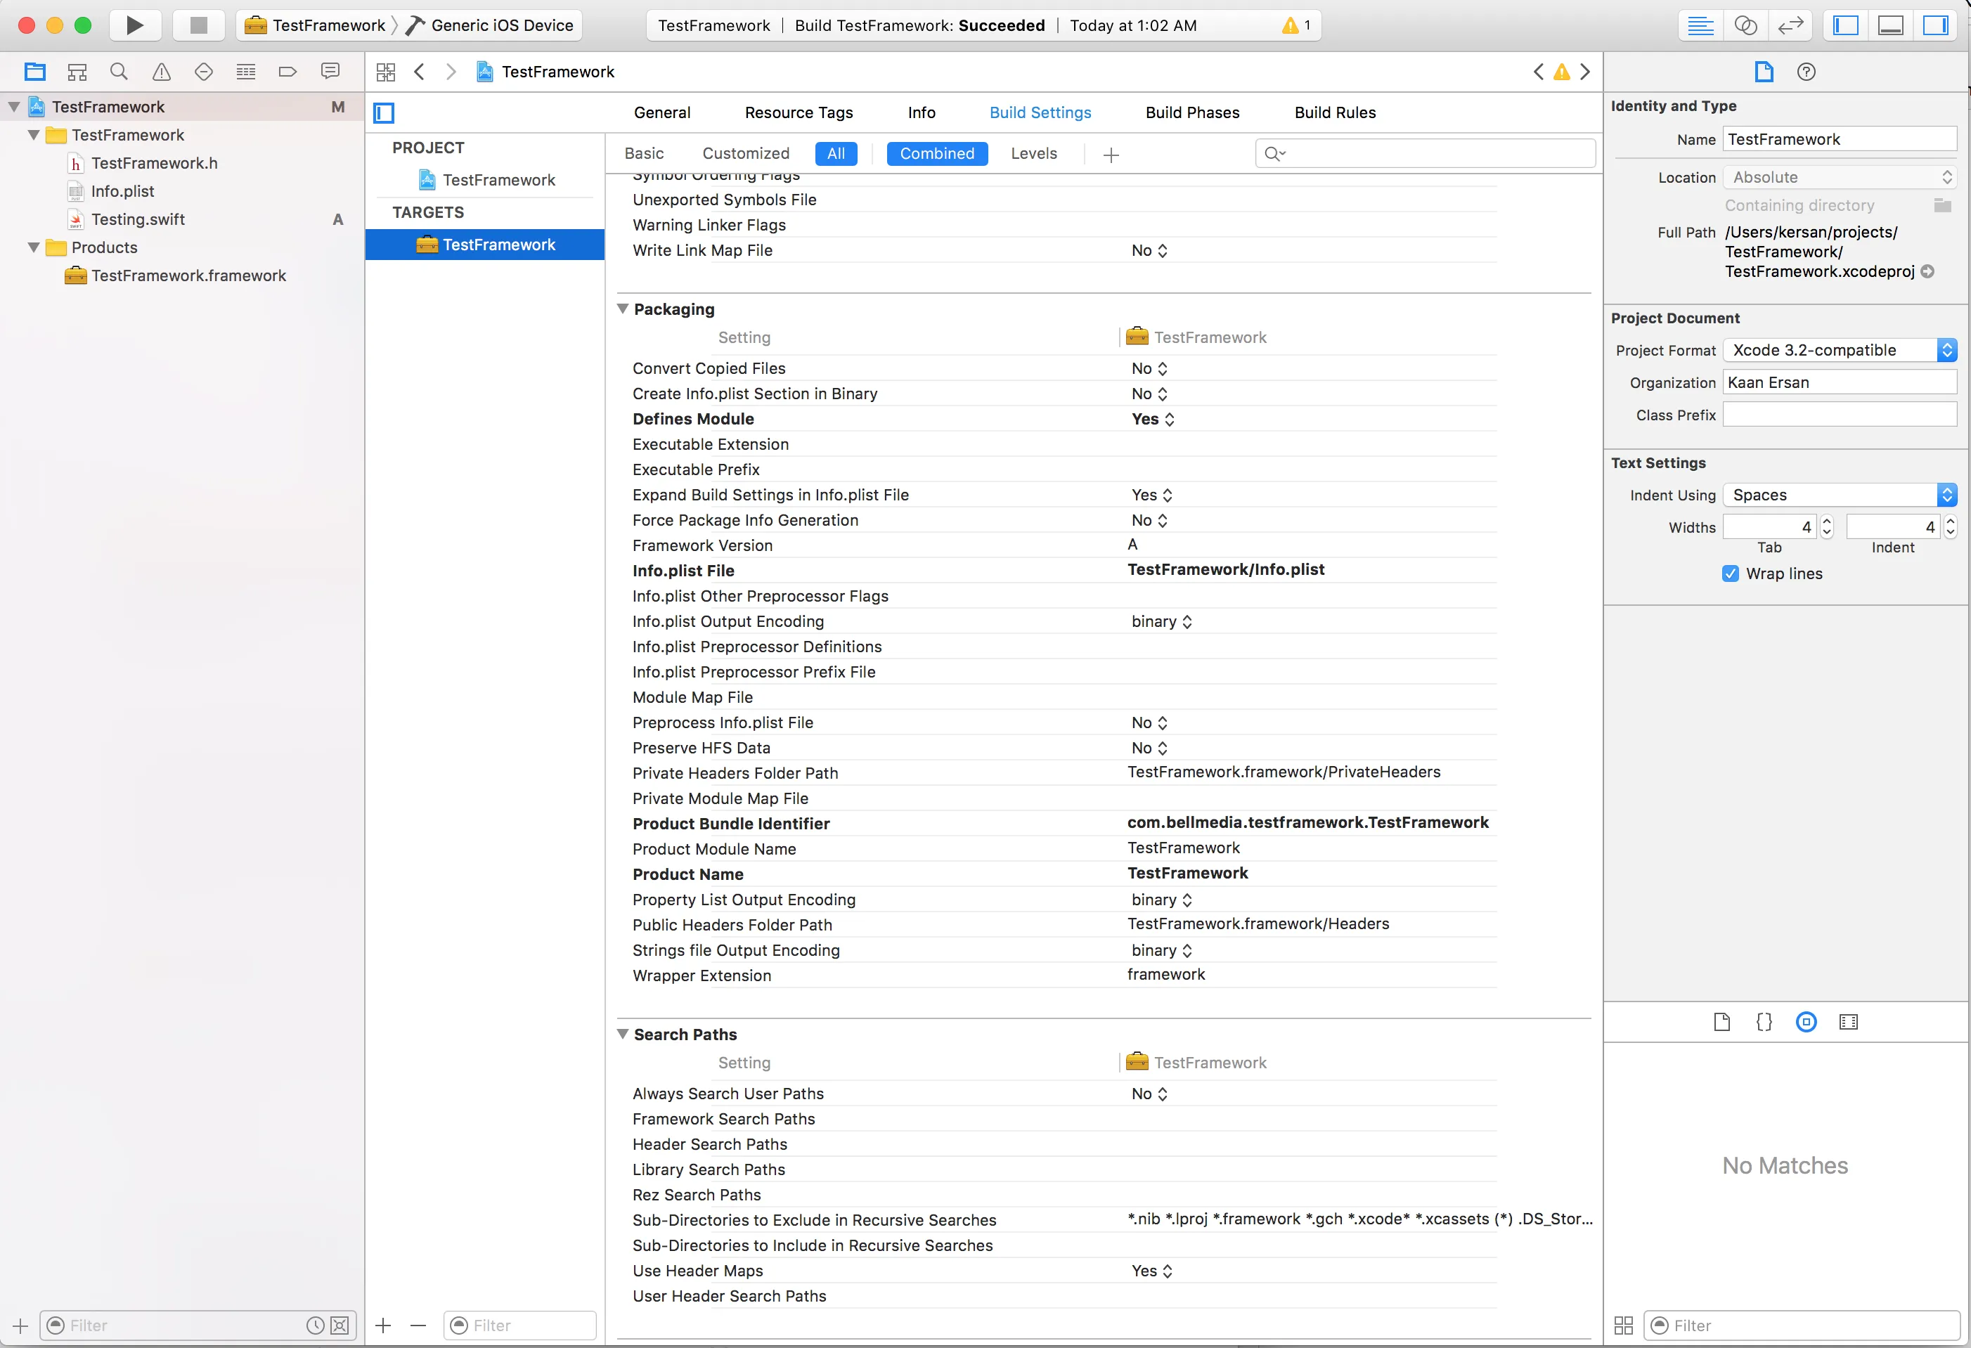The image size is (1971, 1348).
Task: Hide the Navigator panel toggle
Action: [x=1845, y=25]
